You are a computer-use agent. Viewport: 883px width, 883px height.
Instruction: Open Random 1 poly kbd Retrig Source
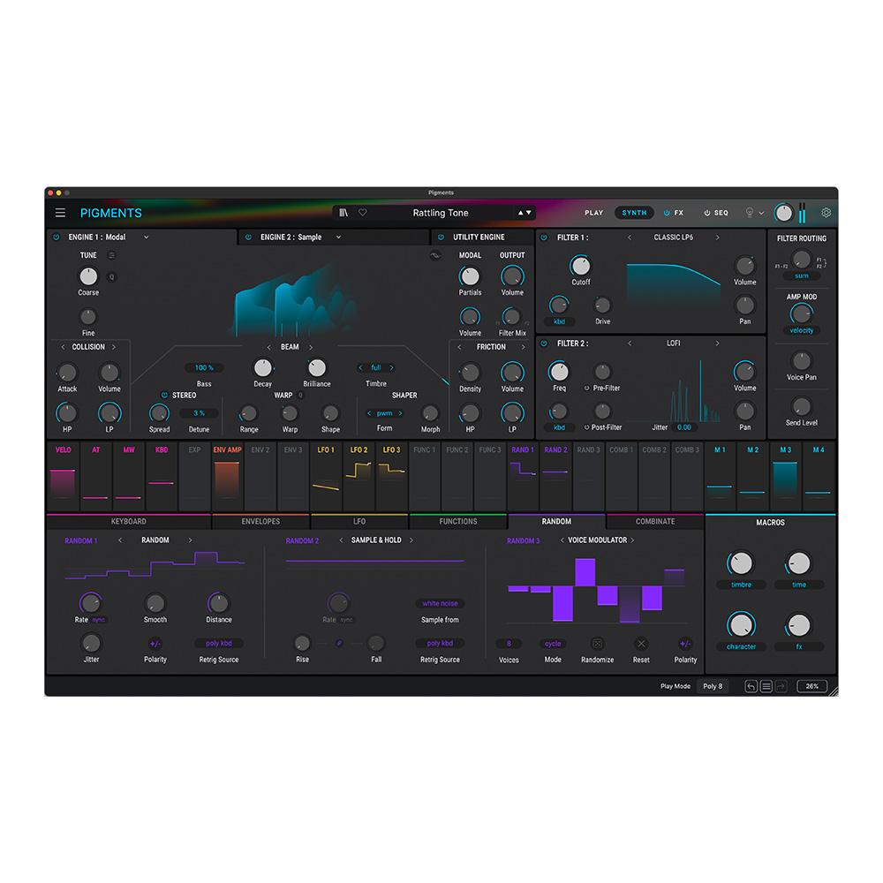218,643
